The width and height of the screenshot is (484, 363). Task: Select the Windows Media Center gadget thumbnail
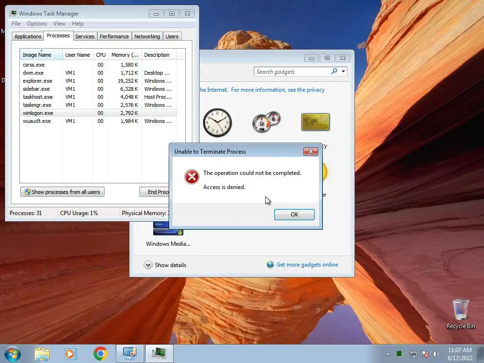(168, 229)
